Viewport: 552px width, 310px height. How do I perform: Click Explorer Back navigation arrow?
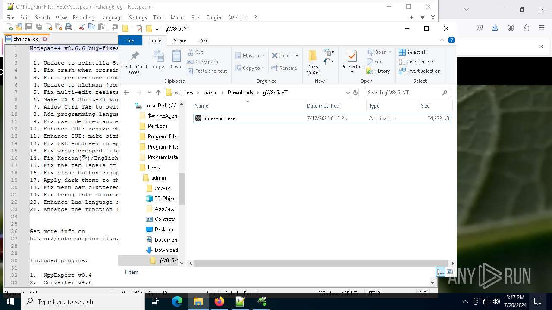coord(126,93)
